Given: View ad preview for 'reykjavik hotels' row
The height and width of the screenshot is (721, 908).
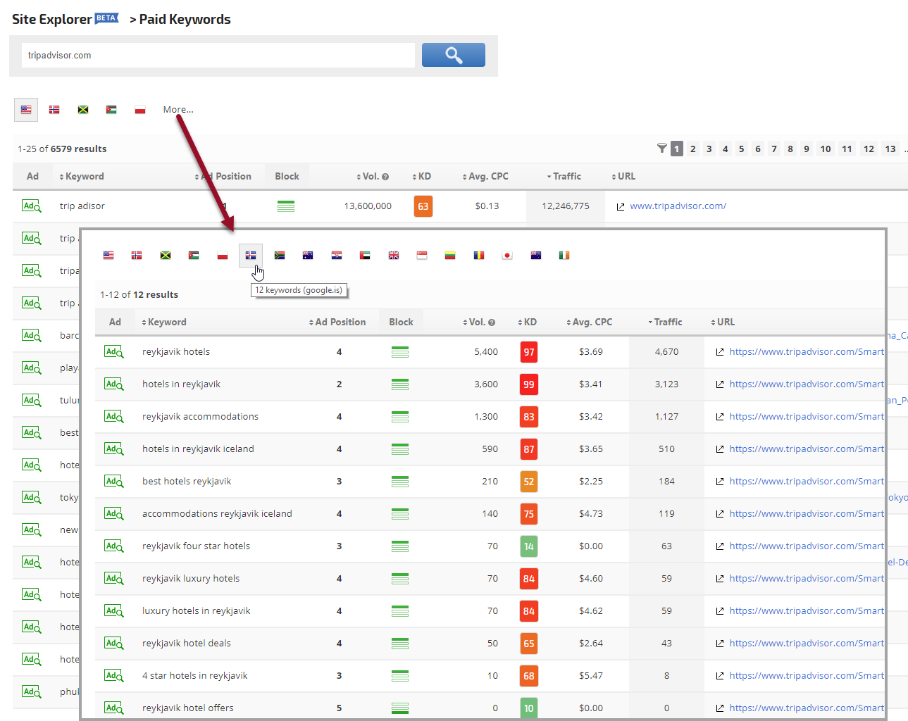Looking at the screenshot, I should (x=113, y=352).
